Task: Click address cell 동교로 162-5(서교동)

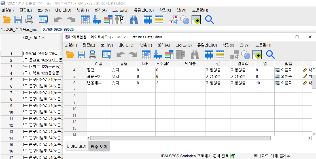Action: coord(43,60)
